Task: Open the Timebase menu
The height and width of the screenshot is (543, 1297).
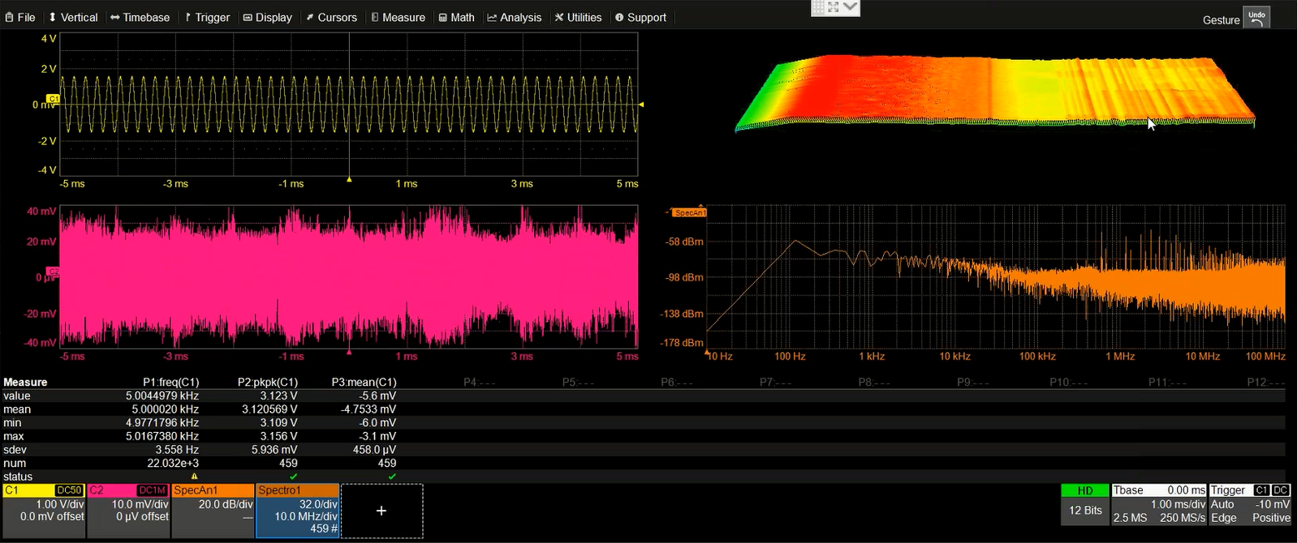Action: point(140,17)
